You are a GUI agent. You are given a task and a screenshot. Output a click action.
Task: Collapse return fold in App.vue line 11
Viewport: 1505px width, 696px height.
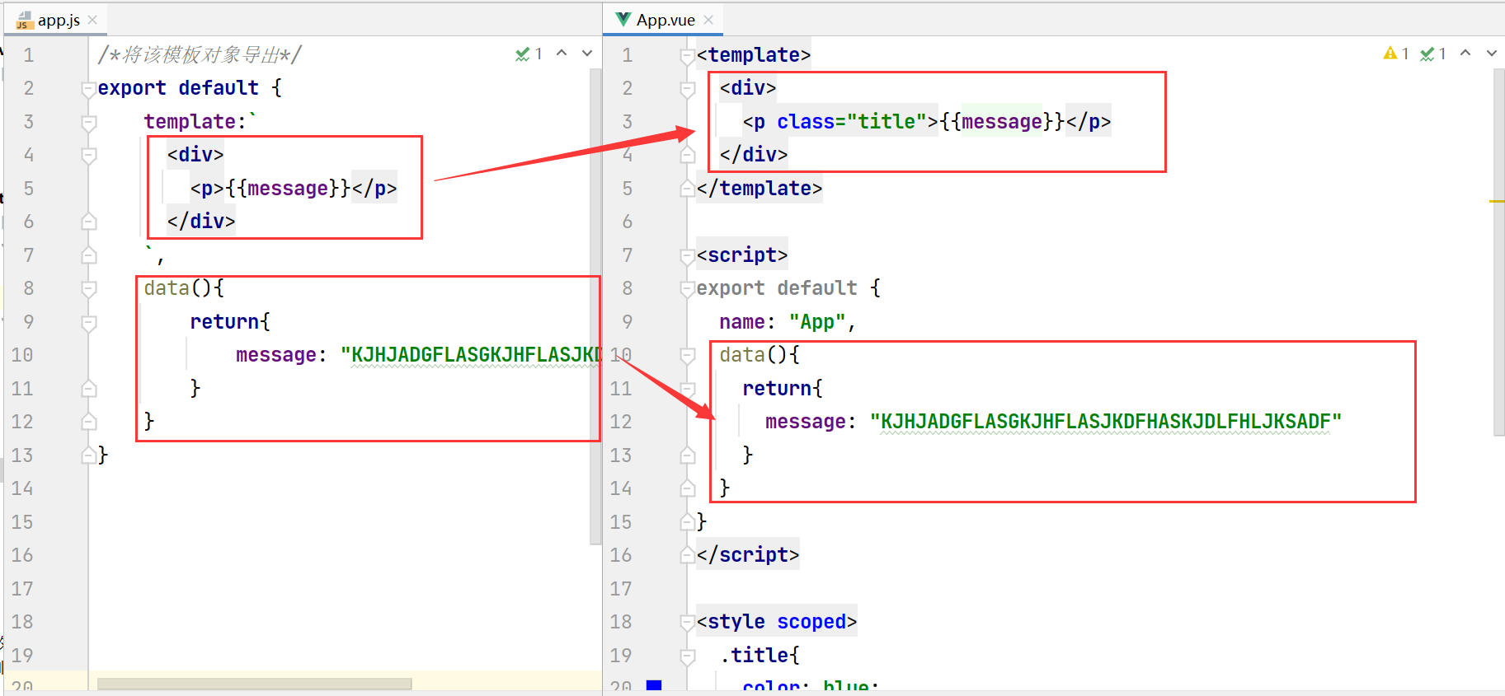point(688,390)
